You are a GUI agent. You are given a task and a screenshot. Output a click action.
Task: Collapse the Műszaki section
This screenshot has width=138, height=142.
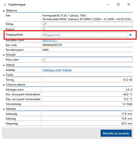click(4, 55)
